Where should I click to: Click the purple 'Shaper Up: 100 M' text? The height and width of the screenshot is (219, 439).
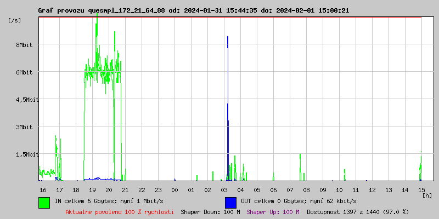click(273, 211)
